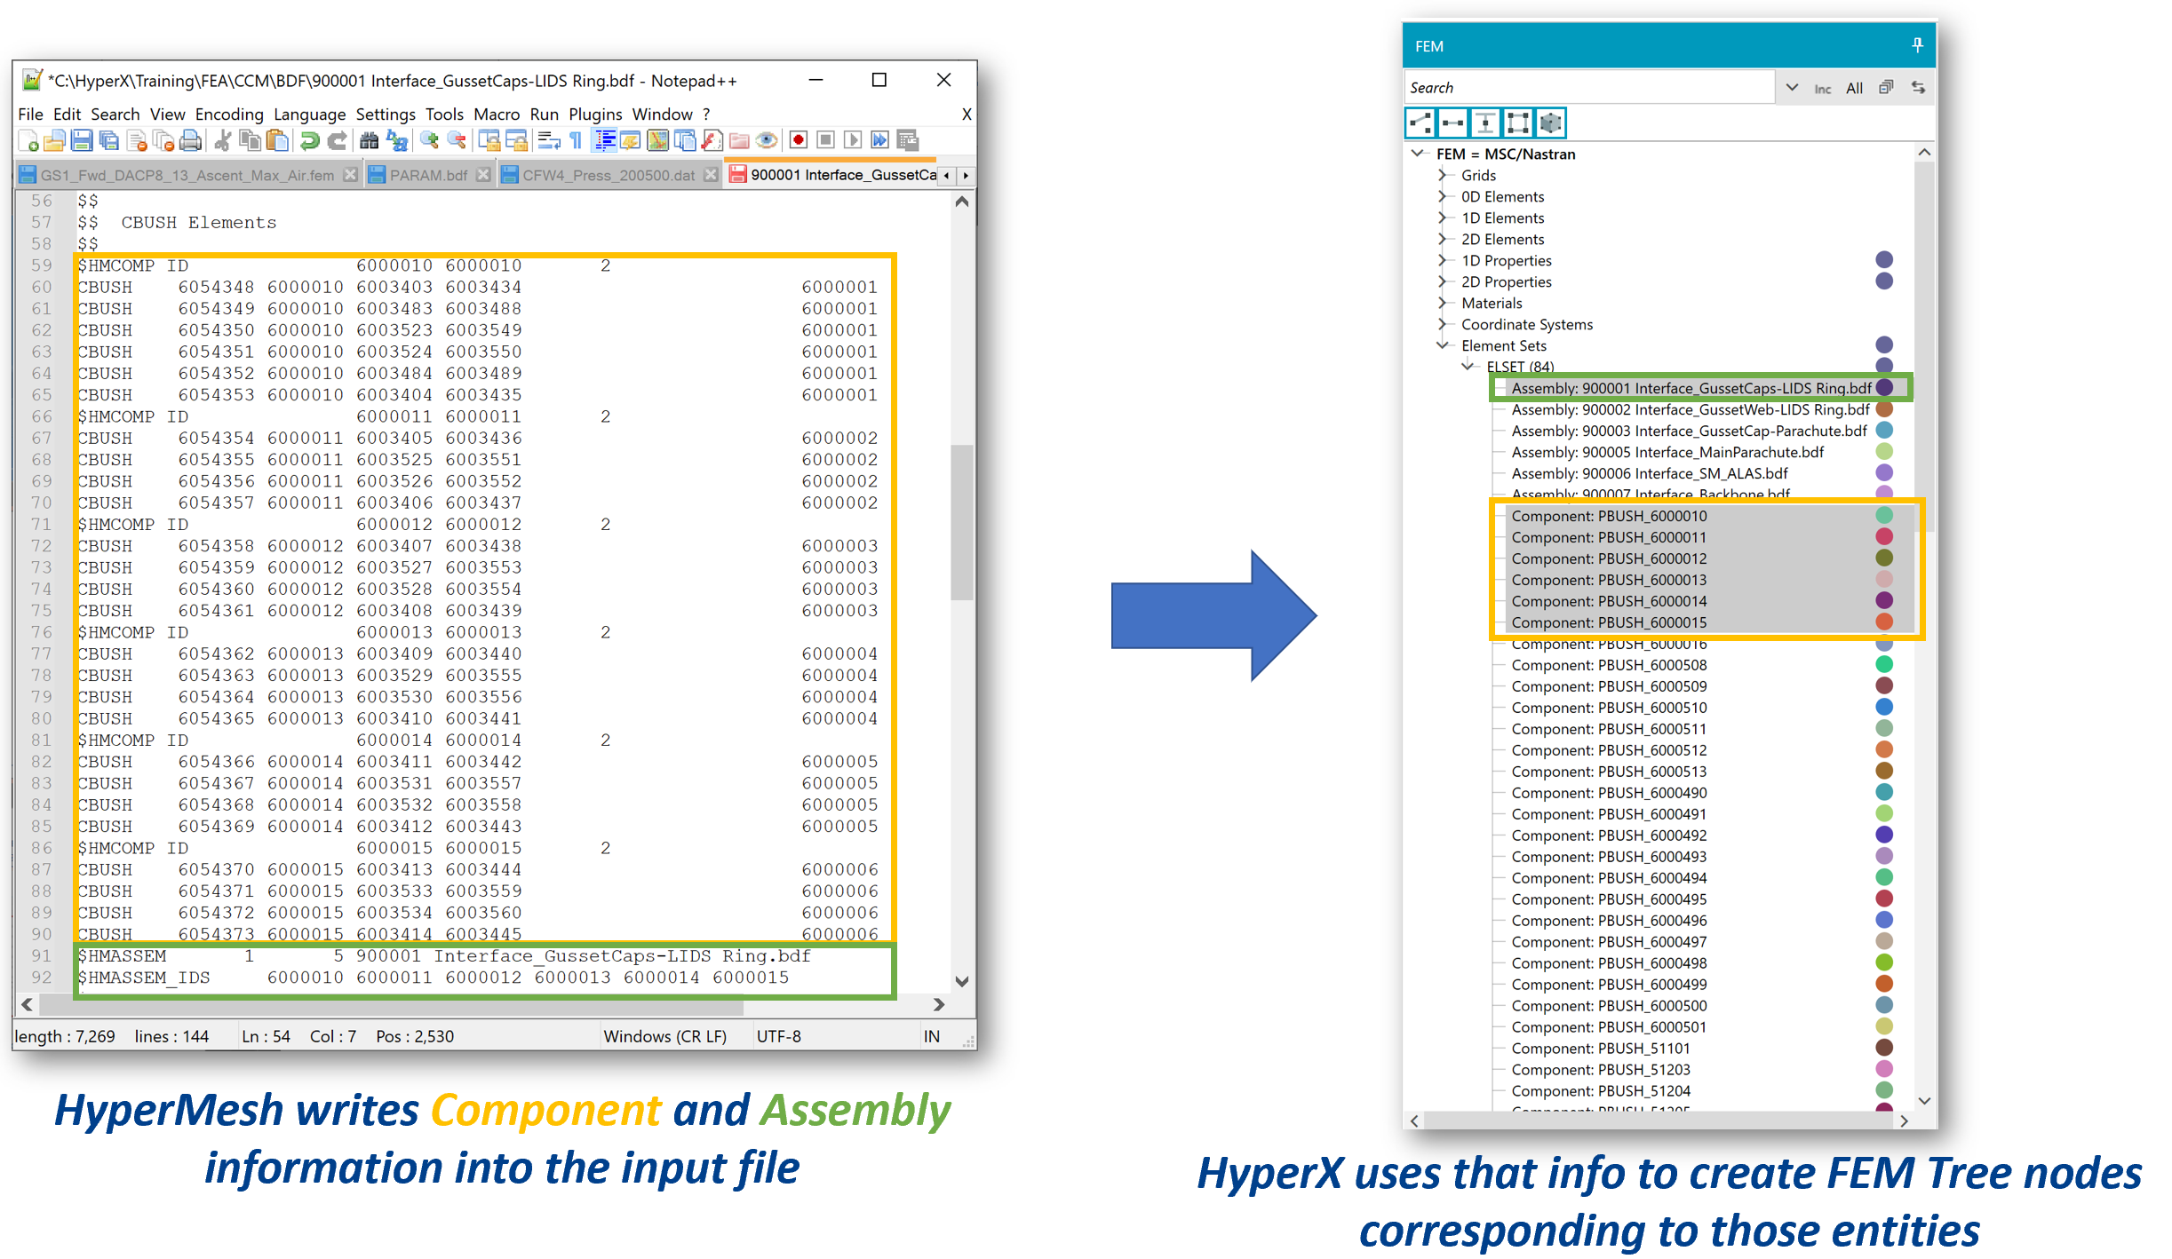Viewport: 2172px width, 1259px height.
Task: Pin the FEM panel
Action: [x=1917, y=45]
